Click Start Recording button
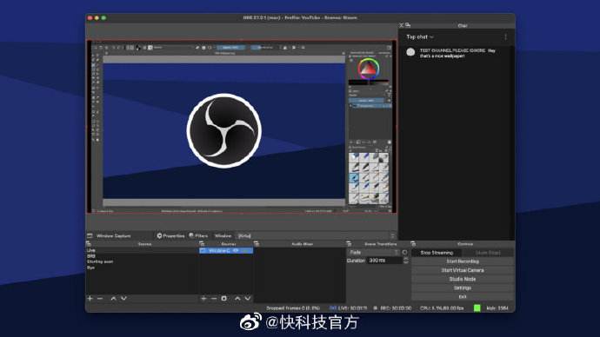 tap(463, 261)
